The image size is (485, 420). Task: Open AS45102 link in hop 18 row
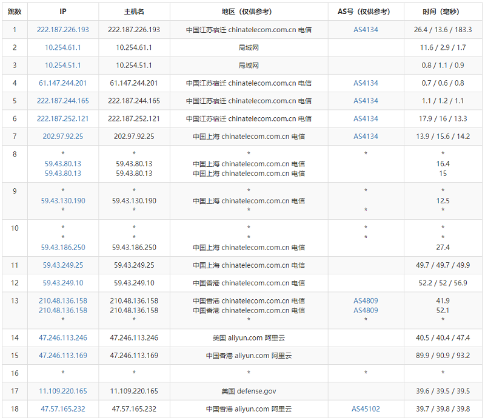click(x=366, y=409)
